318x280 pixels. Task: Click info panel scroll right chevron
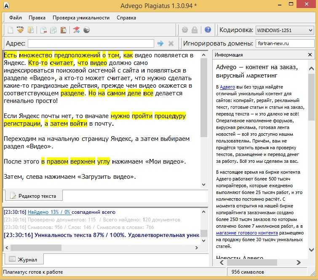[298, 262]
